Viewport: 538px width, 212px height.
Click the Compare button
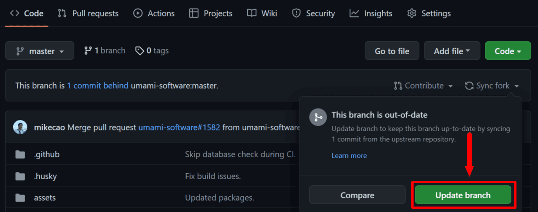coord(357,195)
